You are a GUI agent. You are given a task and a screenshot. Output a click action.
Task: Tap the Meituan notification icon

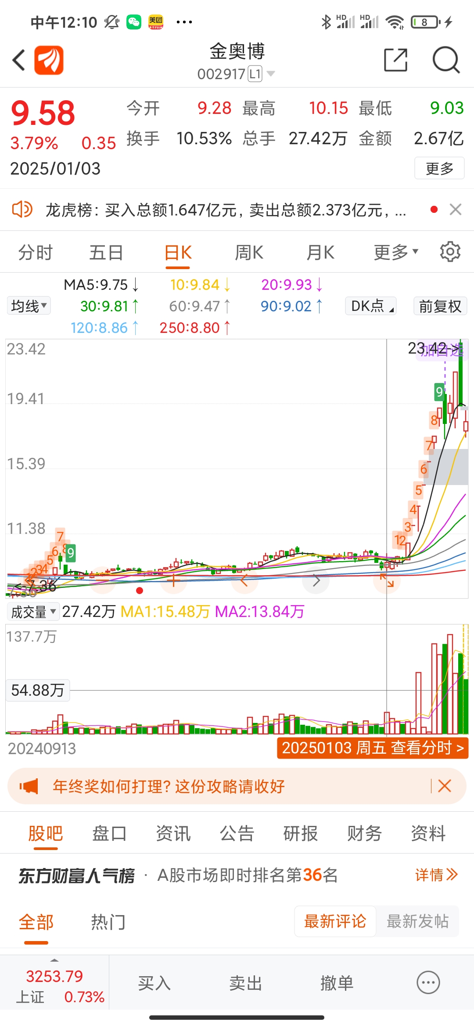pyautogui.click(x=156, y=22)
